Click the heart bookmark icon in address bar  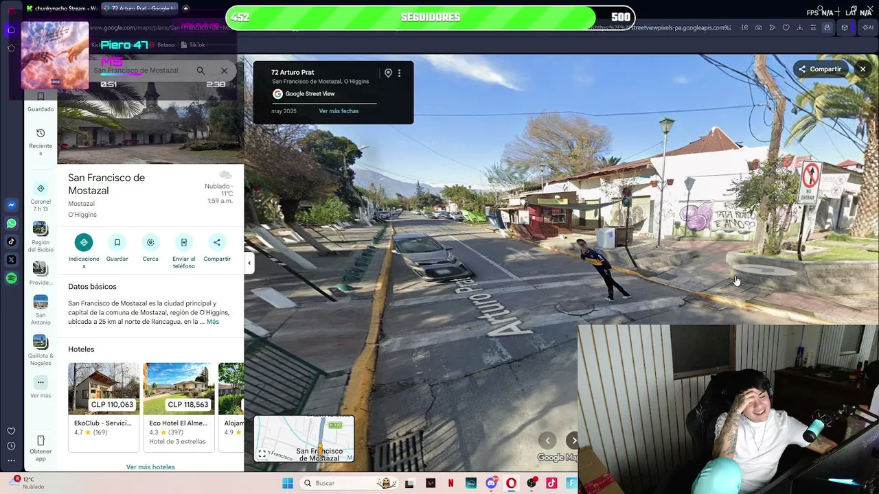point(786,27)
